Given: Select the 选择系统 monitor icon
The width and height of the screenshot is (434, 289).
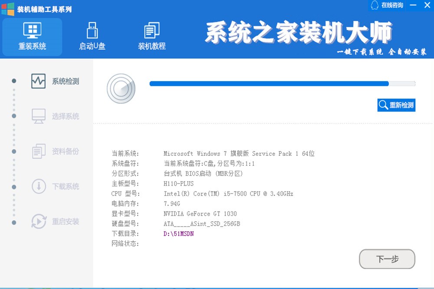Looking at the screenshot, I should tap(39, 116).
